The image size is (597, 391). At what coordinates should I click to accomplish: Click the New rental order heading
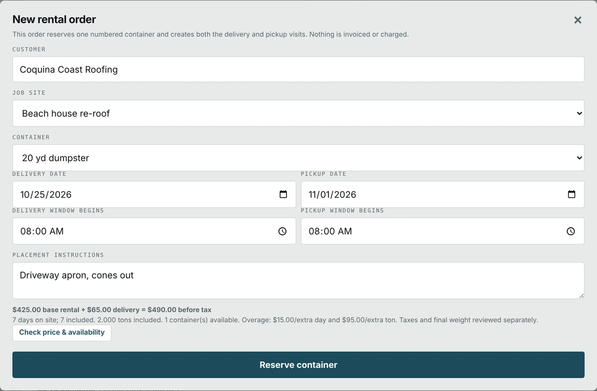pyautogui.click(x=54, y=20)
